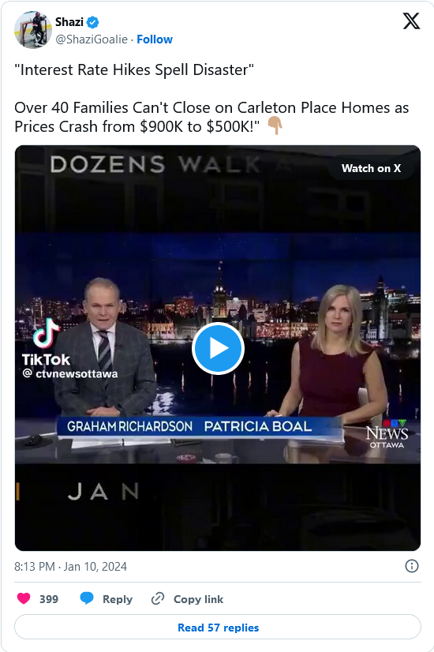This screenshot has height=652, width=434.
Task: Like the tweet with heart icon
Action: pos(24,599)
